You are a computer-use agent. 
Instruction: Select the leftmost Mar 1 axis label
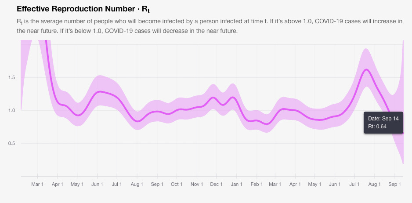click(x=37, y=184)
